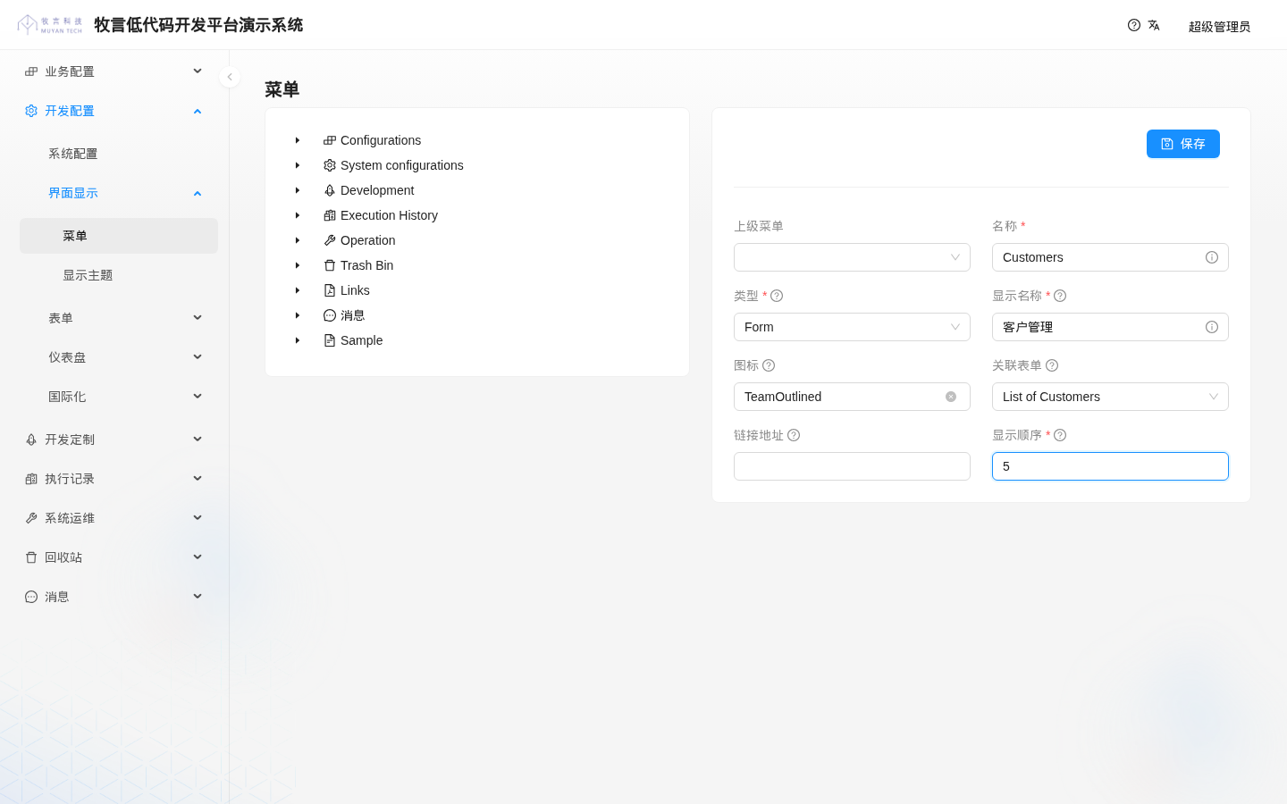Select the 菜单 sidebar item
Screen dimensions: 1287x804
tap(119, 236)
